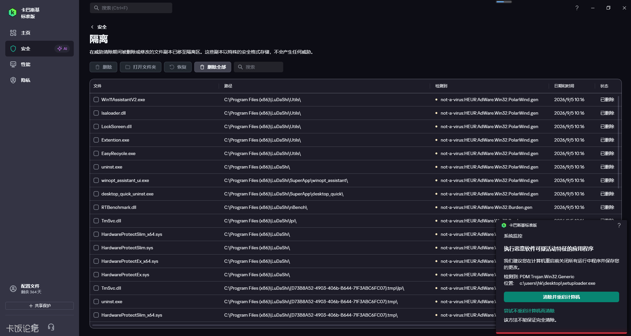The width and height of the screenshot is (631, 336).
Task: Click the quarantine list search field
Action: pyautogui.click(x=259, y=67)
